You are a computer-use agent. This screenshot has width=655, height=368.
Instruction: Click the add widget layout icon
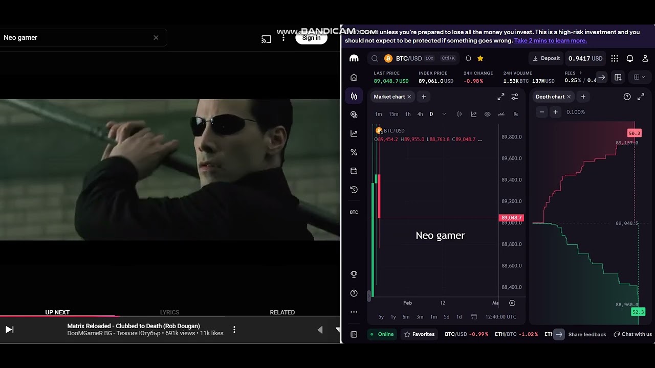pos(618,77)
